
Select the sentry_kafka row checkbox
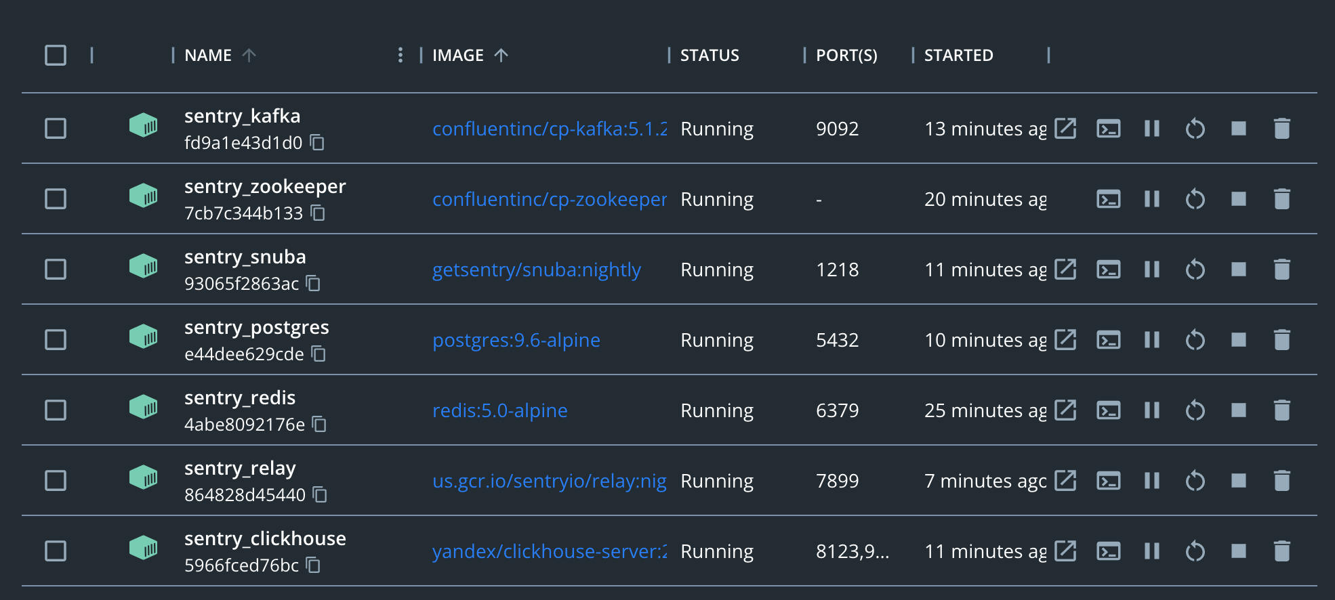[56, 128]
